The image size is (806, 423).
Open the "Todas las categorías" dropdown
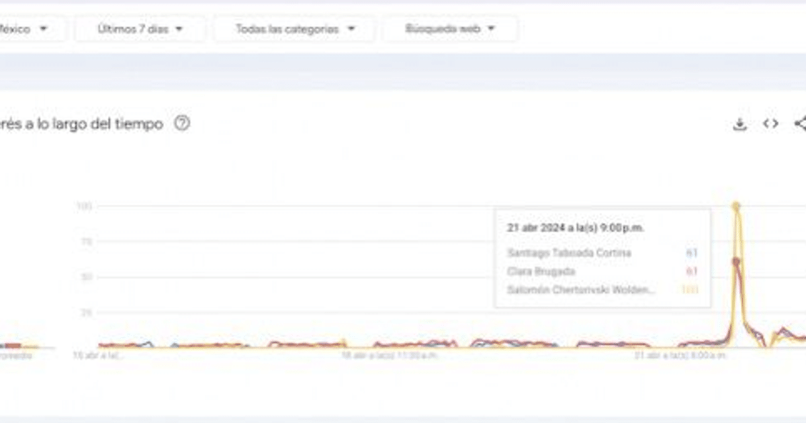[x=294, y=29]
